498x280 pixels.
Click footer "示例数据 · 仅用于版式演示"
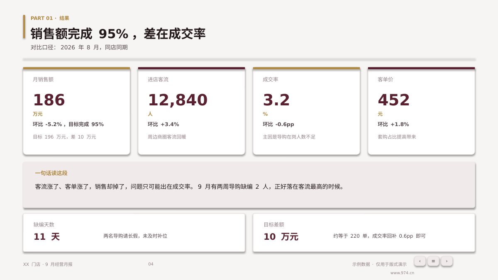(x=379, y=264)
